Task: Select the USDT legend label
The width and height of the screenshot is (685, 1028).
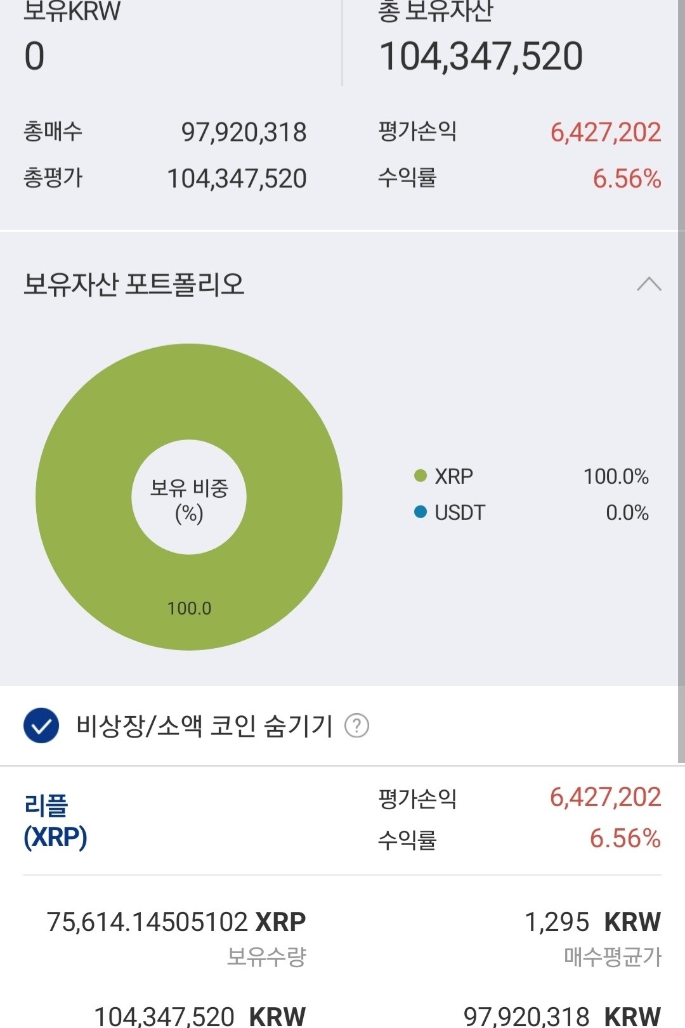Action: (x=459, y=512)
